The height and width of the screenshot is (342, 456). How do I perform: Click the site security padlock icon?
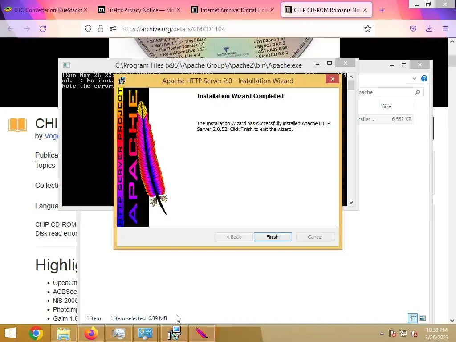[101, 28]
